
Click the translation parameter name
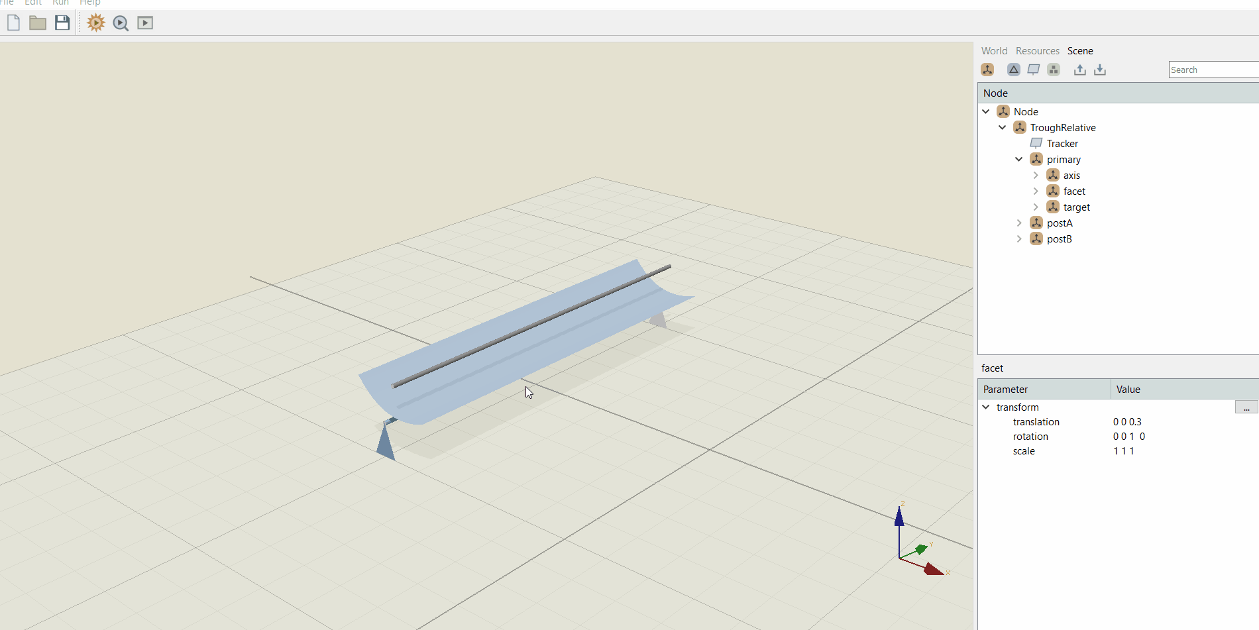pyautogui.click(x=1036, y=422)
